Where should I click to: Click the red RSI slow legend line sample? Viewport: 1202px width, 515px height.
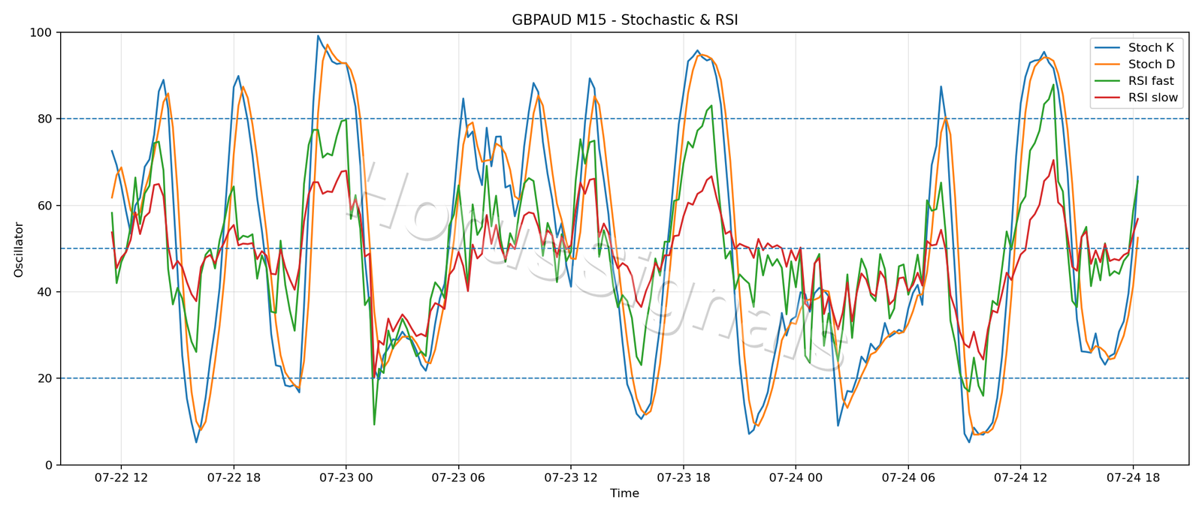(x=1109, y=98)
